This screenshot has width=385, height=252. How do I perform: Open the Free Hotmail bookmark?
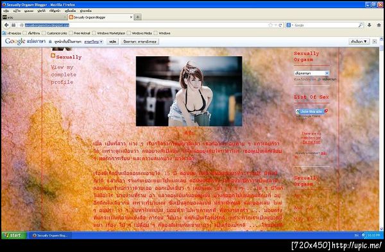[x=80, y=33]
